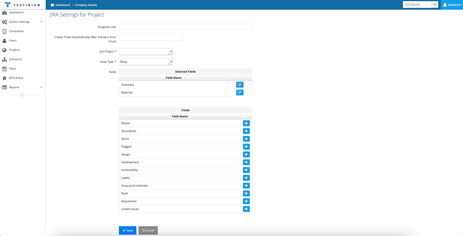Add the Development field with arrow
The height and width of the screenshot is (236, 463).
coord(246,162)
